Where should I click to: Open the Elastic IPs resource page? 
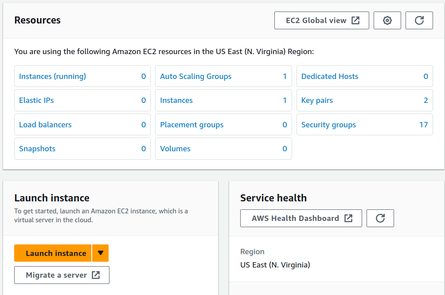(x=36, y=100)
